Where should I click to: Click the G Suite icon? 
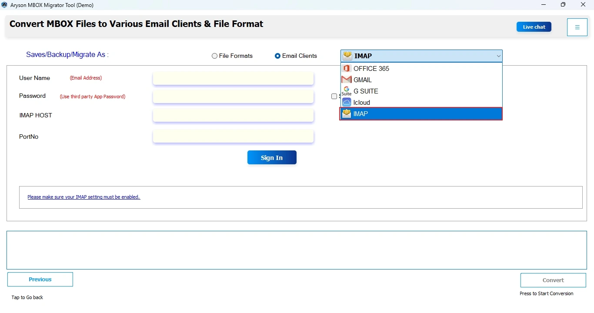pyautogui.click(x=347, y=91)
